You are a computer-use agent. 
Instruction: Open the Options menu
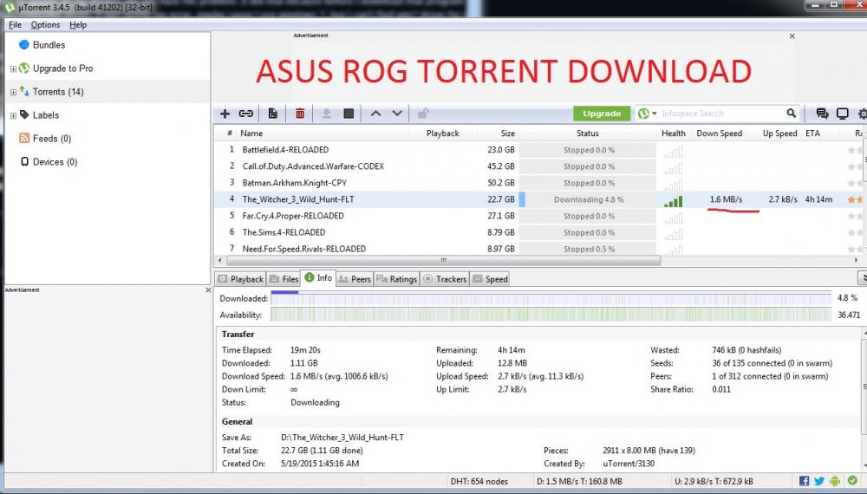45,25
